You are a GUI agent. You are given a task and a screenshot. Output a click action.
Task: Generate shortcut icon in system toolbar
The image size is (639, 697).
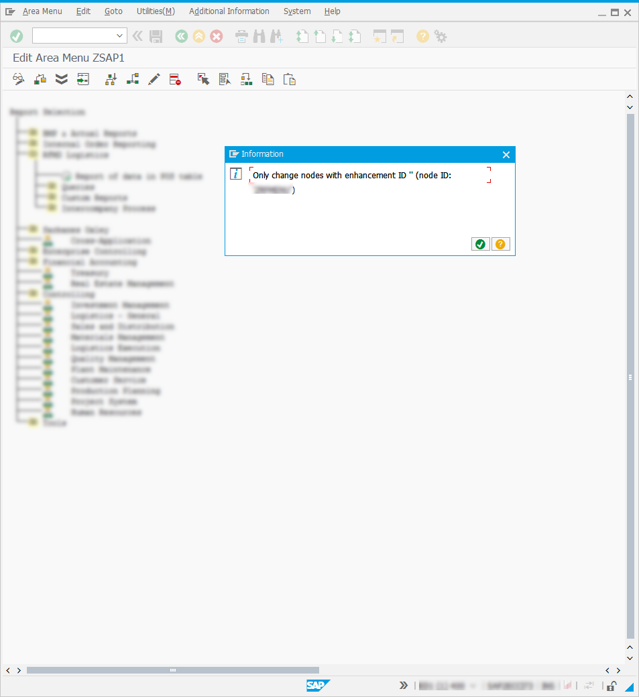coord(397,36)
